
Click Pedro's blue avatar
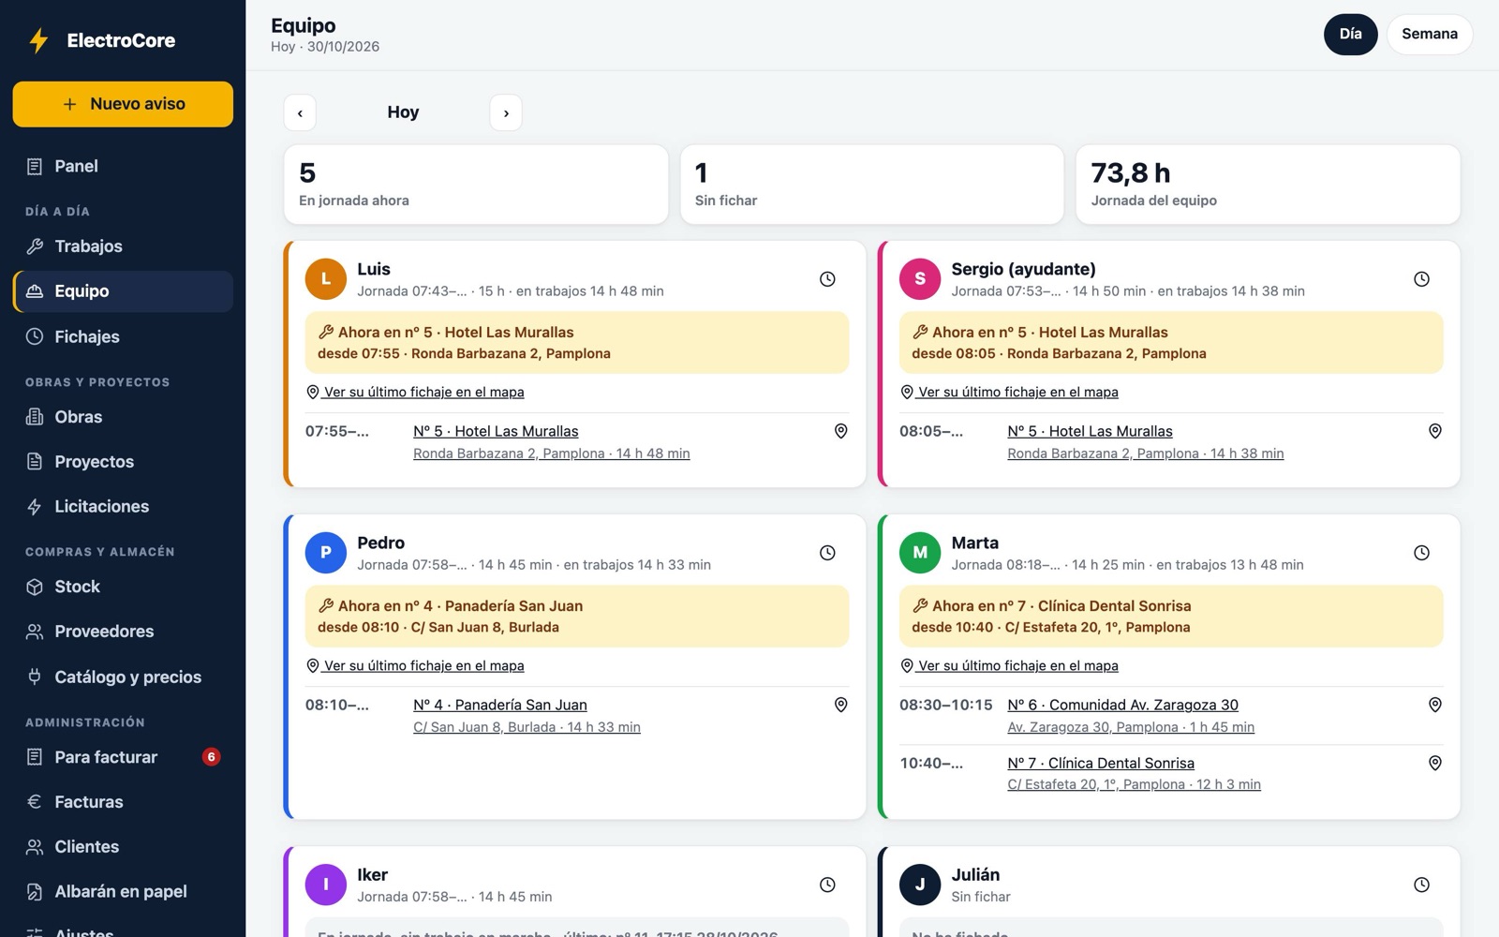[x=326, y=553]
